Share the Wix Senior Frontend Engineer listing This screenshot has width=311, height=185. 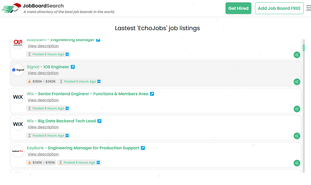297,109
